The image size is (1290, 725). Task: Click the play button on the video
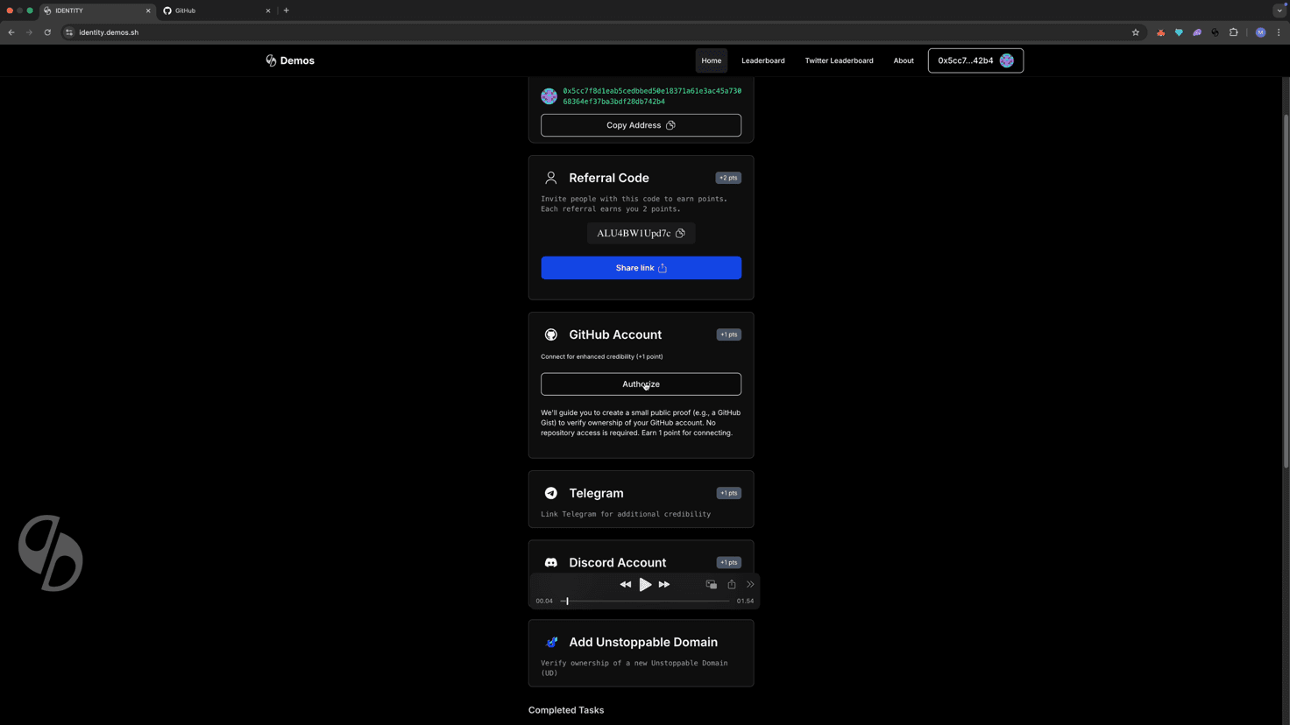[645, 584]
